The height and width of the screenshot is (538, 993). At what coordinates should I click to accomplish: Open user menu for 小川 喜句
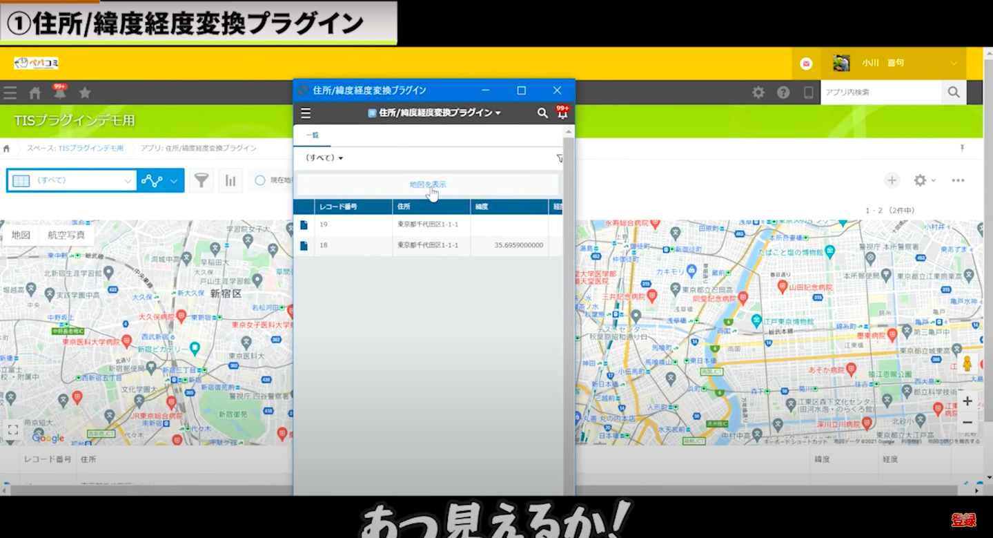896,64
